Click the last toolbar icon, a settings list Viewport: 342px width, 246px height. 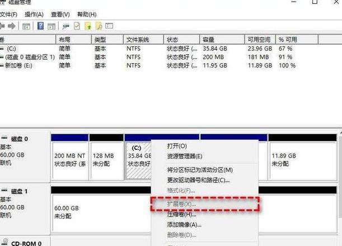tap(109, 26)
